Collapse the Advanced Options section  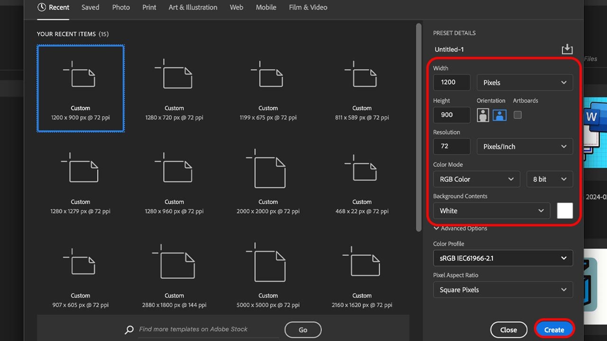460,228
